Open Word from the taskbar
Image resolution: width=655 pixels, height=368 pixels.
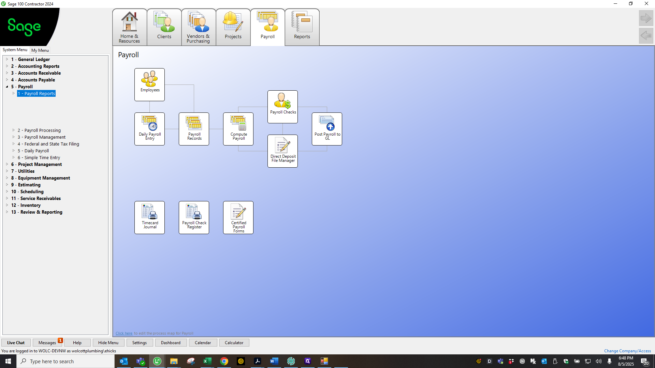click(274, 361)
